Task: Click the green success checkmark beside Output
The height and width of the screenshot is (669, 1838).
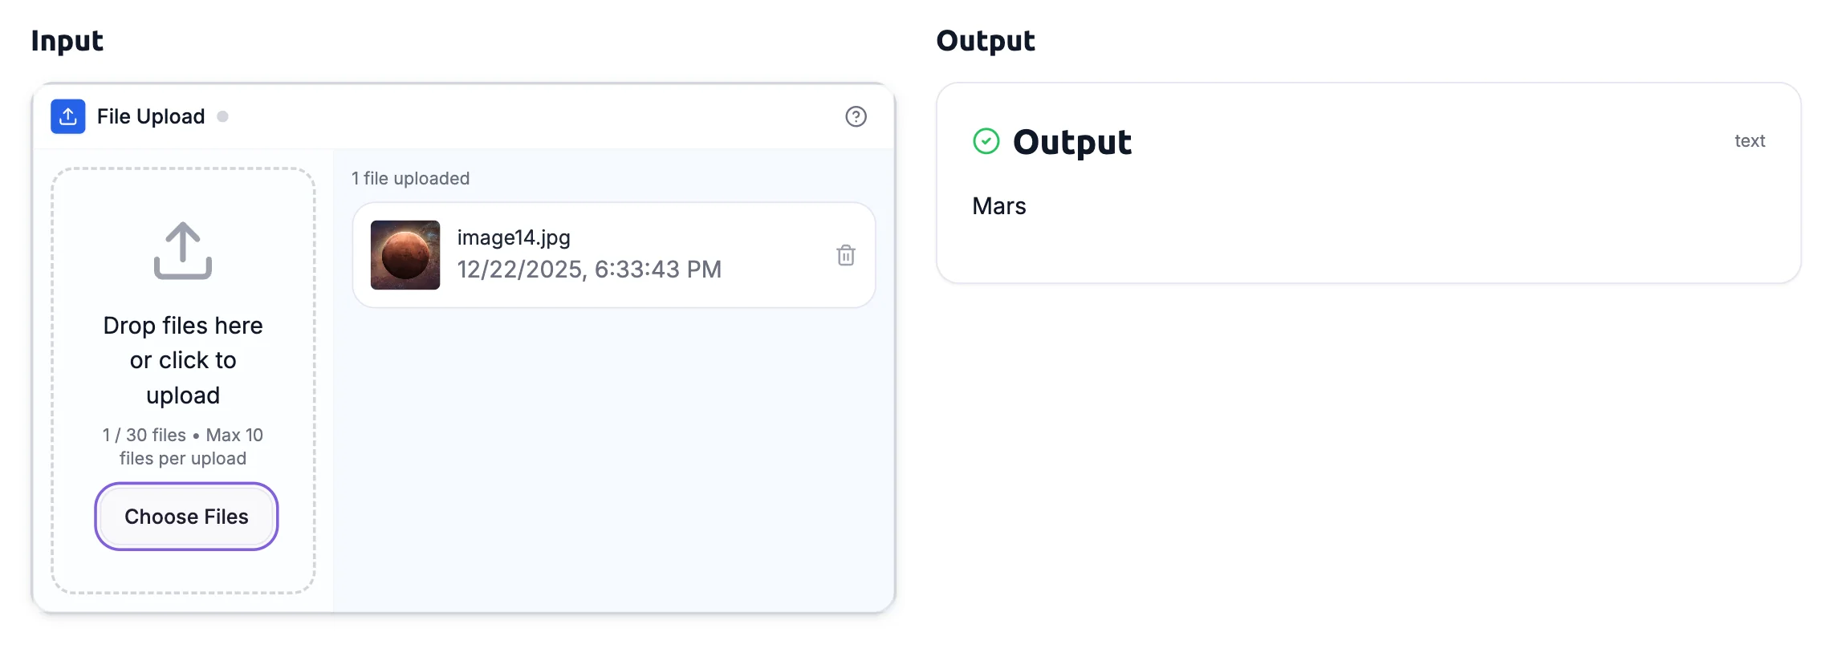Action: (984, 142)
